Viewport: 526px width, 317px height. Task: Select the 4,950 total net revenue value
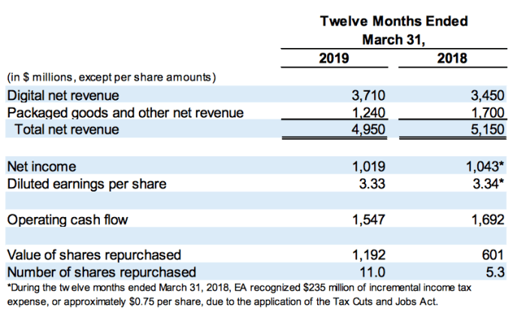pyautogui.click(x=368, y=130)
